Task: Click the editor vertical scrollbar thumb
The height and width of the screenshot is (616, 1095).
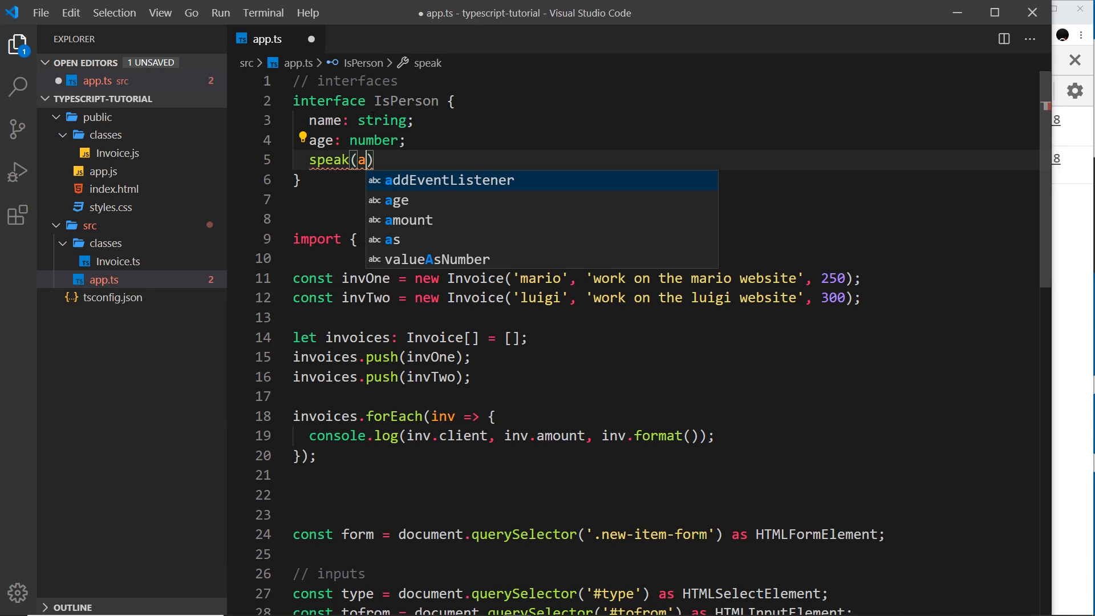Action: click(1045, 179)
